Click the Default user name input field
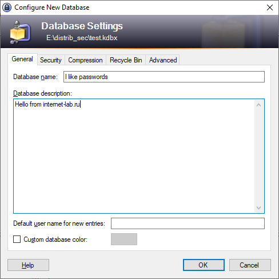279x279 pixels. [188, 223]
